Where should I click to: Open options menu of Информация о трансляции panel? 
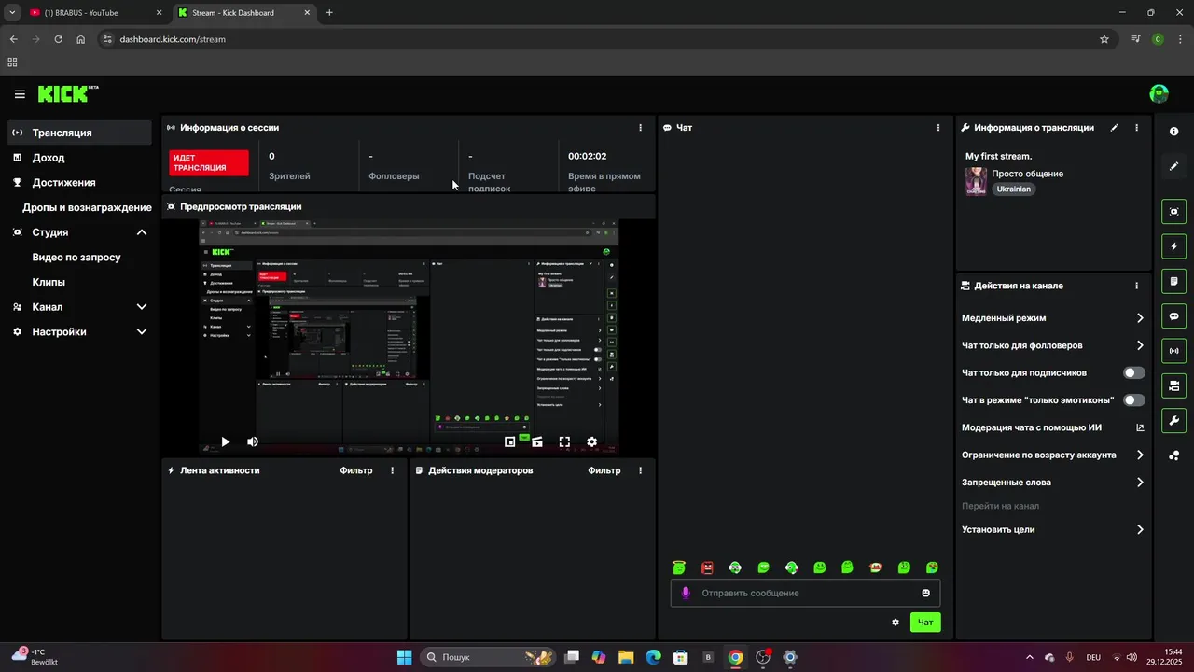tap(1136, 128)
